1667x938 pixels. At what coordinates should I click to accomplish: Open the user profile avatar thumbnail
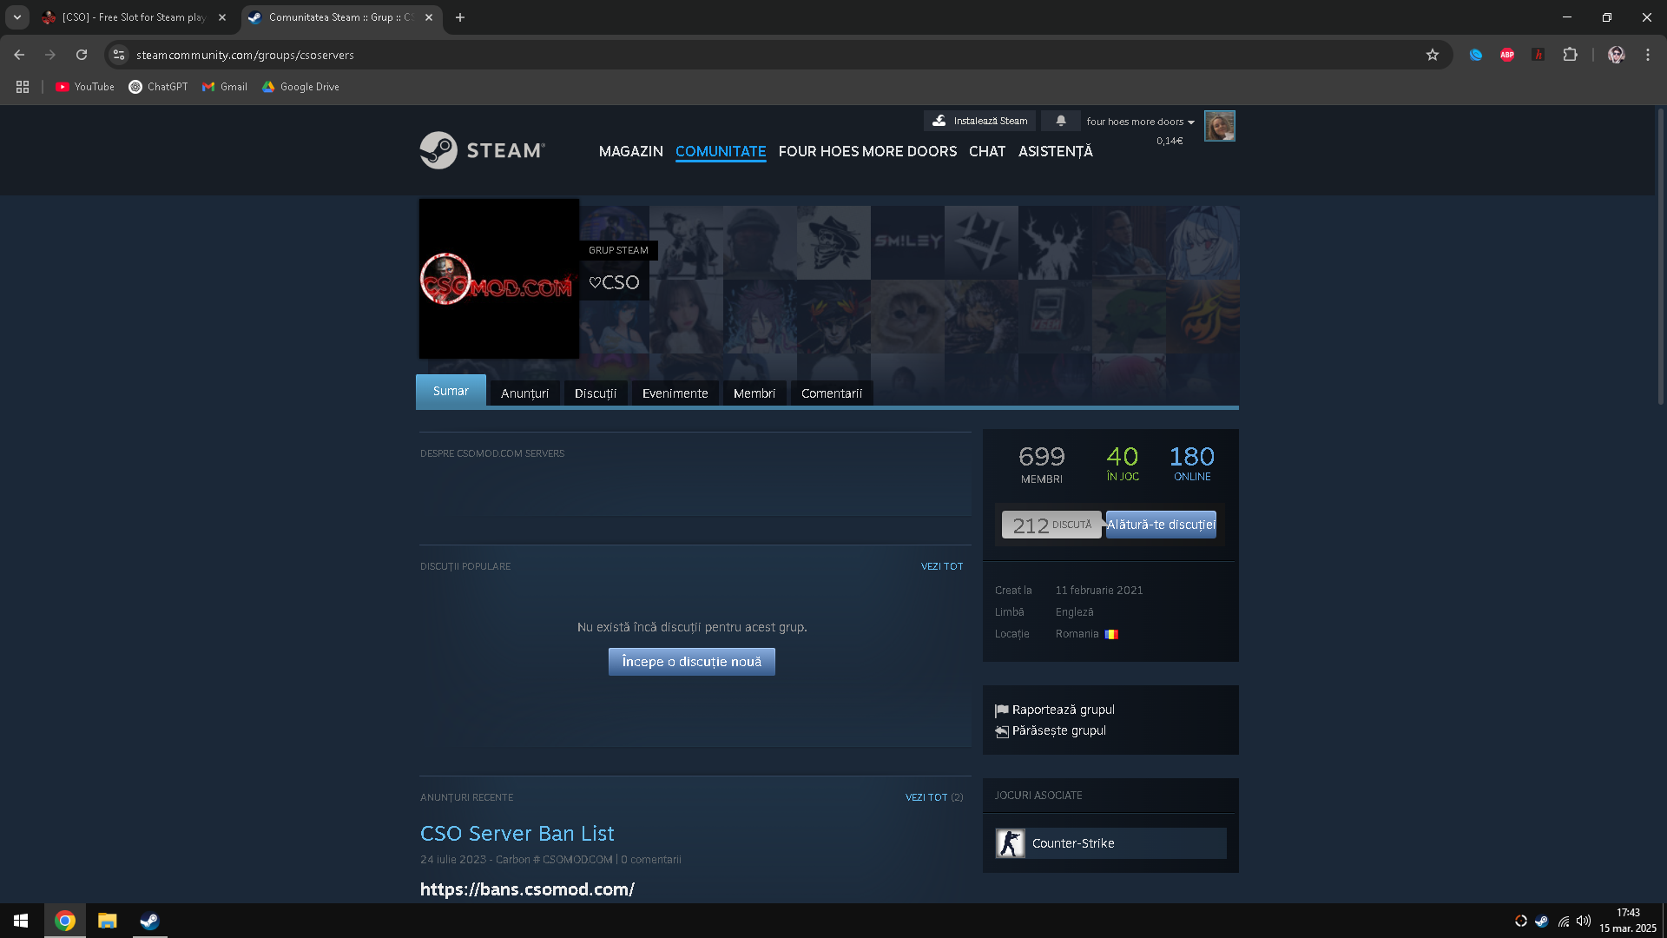pos(1219,126)
